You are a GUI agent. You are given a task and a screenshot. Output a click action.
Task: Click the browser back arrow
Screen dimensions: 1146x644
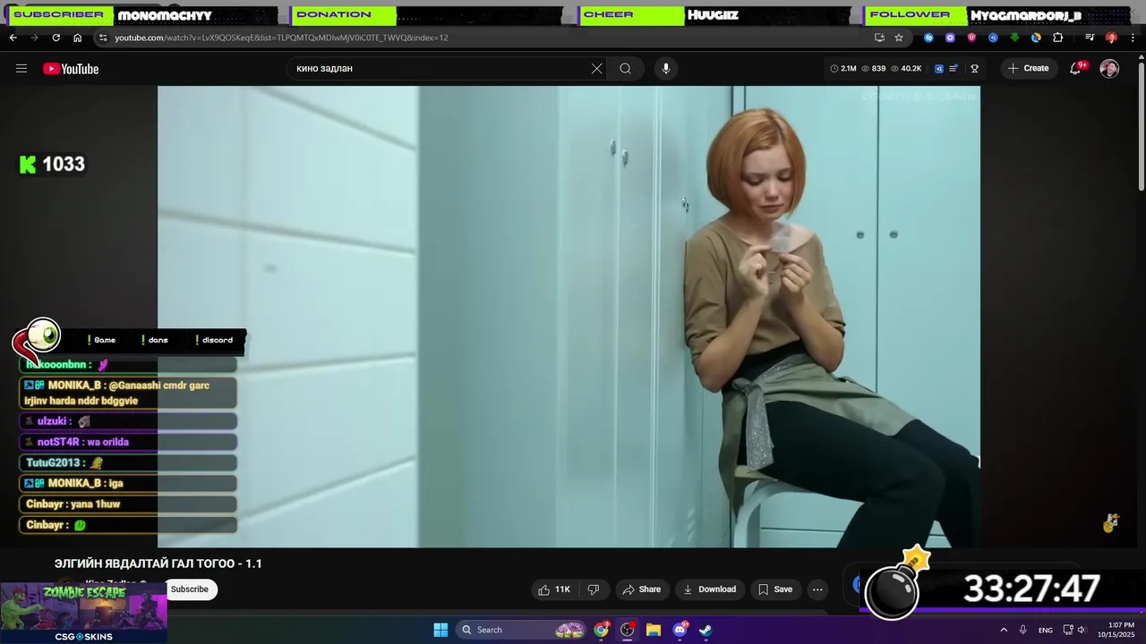(13, 38)
